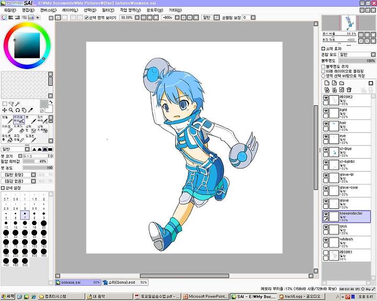This screenshot has width=377, height=301.
Task: Open the zoom percentage 33.33% dropdown
Action: [137, 18]
